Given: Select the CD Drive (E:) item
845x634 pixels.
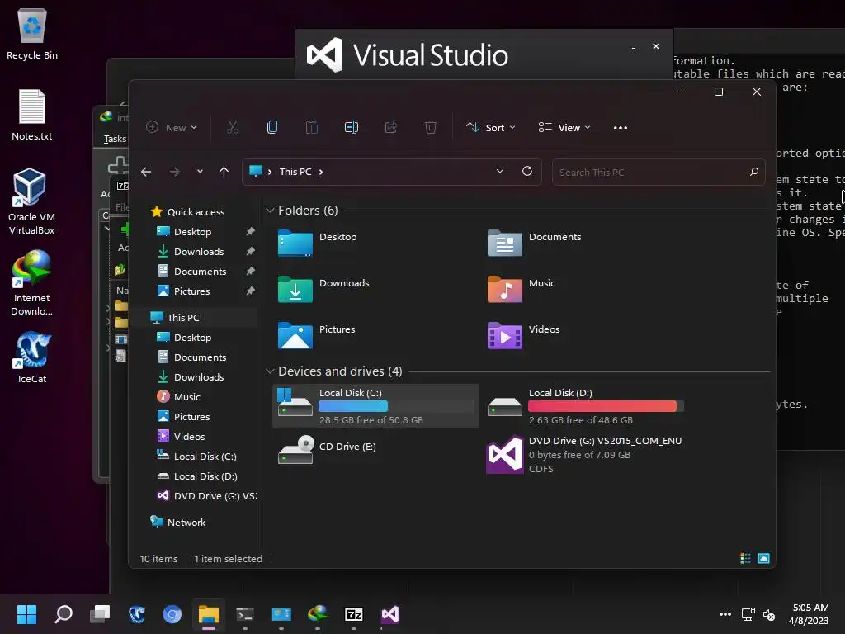Looking at the screenshot, I should pyautogui.click(x=328, y=450).
